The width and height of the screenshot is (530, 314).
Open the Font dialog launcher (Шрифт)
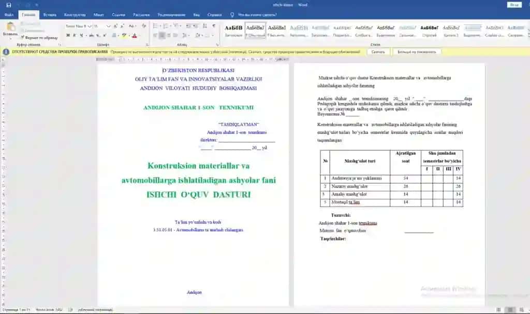(x=148, y=44)
